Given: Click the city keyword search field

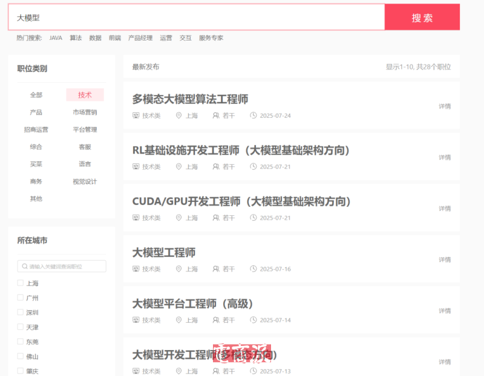Looking at the screenshot, I should pyautogui.click(x=62, y=266).
